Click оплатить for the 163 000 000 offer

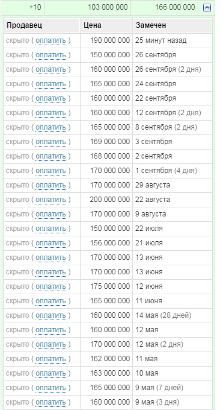[51, 373]
